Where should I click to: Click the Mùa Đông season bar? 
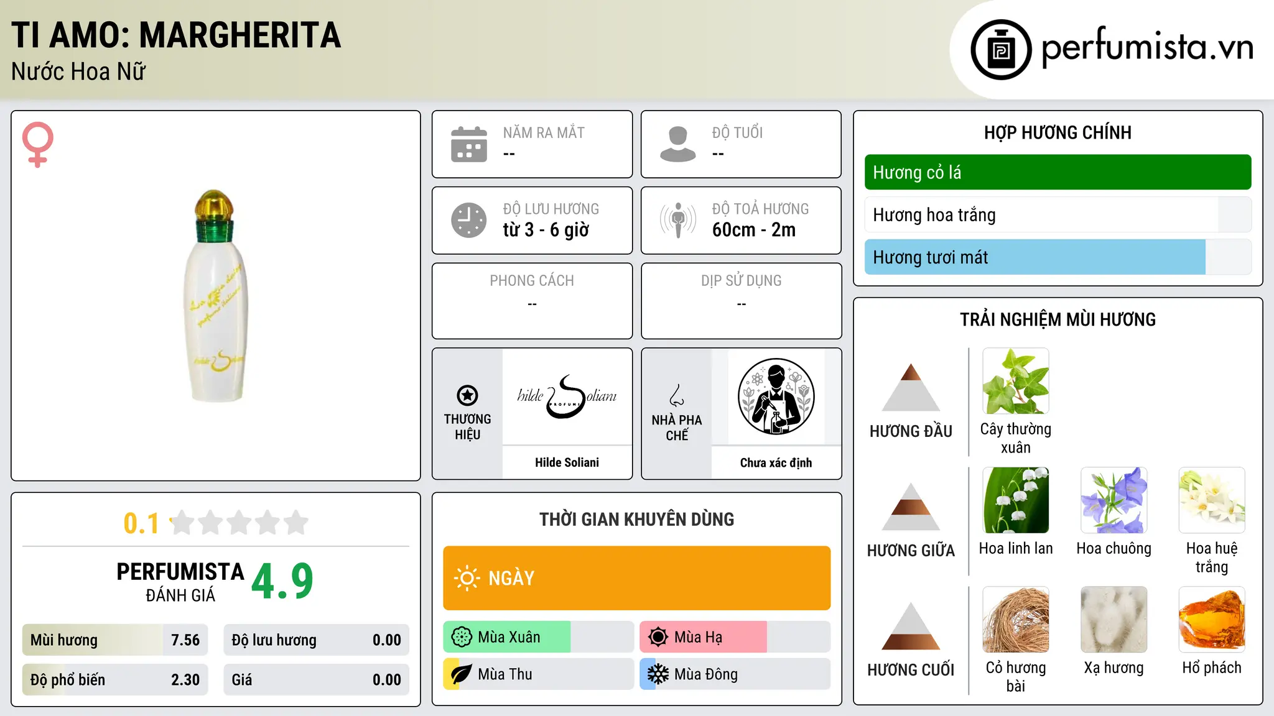click(735, 674)
